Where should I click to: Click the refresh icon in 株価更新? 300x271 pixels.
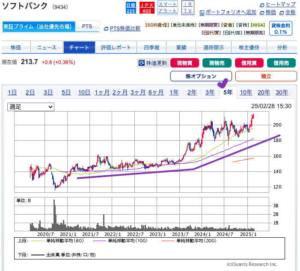tap(142, 63)
